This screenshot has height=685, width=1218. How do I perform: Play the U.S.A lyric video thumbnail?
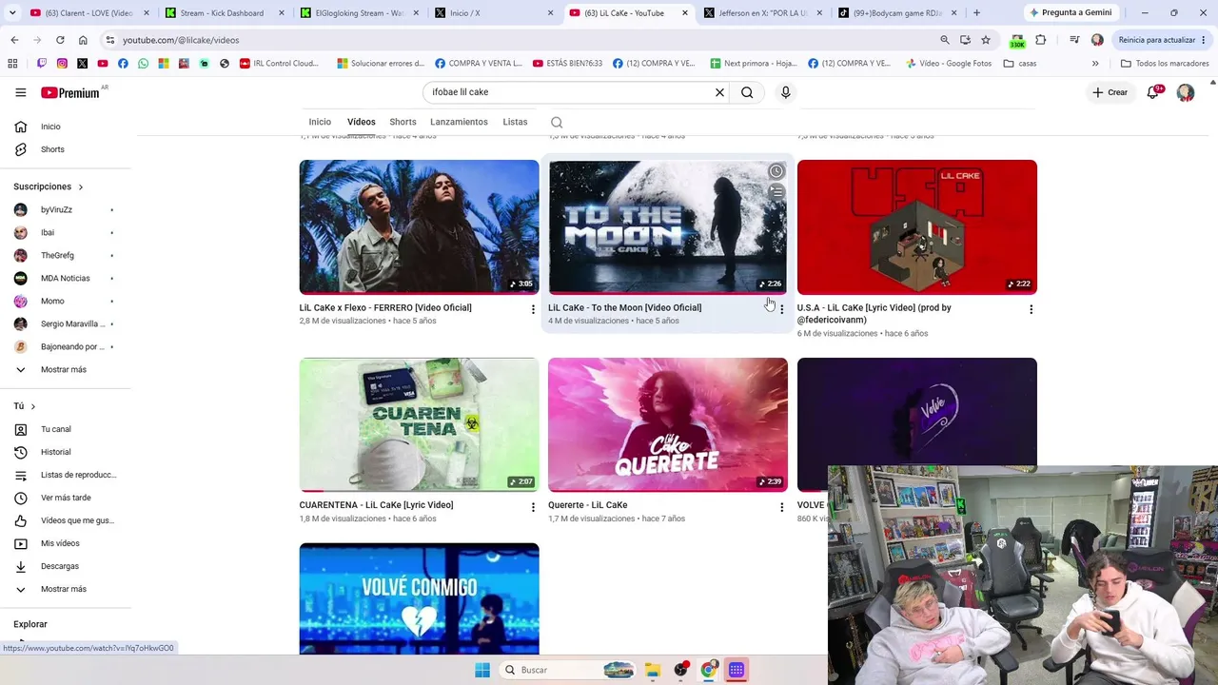coord(917,227)
